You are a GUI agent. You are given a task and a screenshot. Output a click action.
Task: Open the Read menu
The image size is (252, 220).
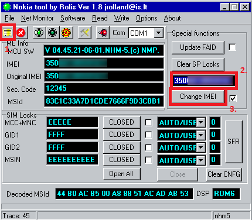point(100,18)
